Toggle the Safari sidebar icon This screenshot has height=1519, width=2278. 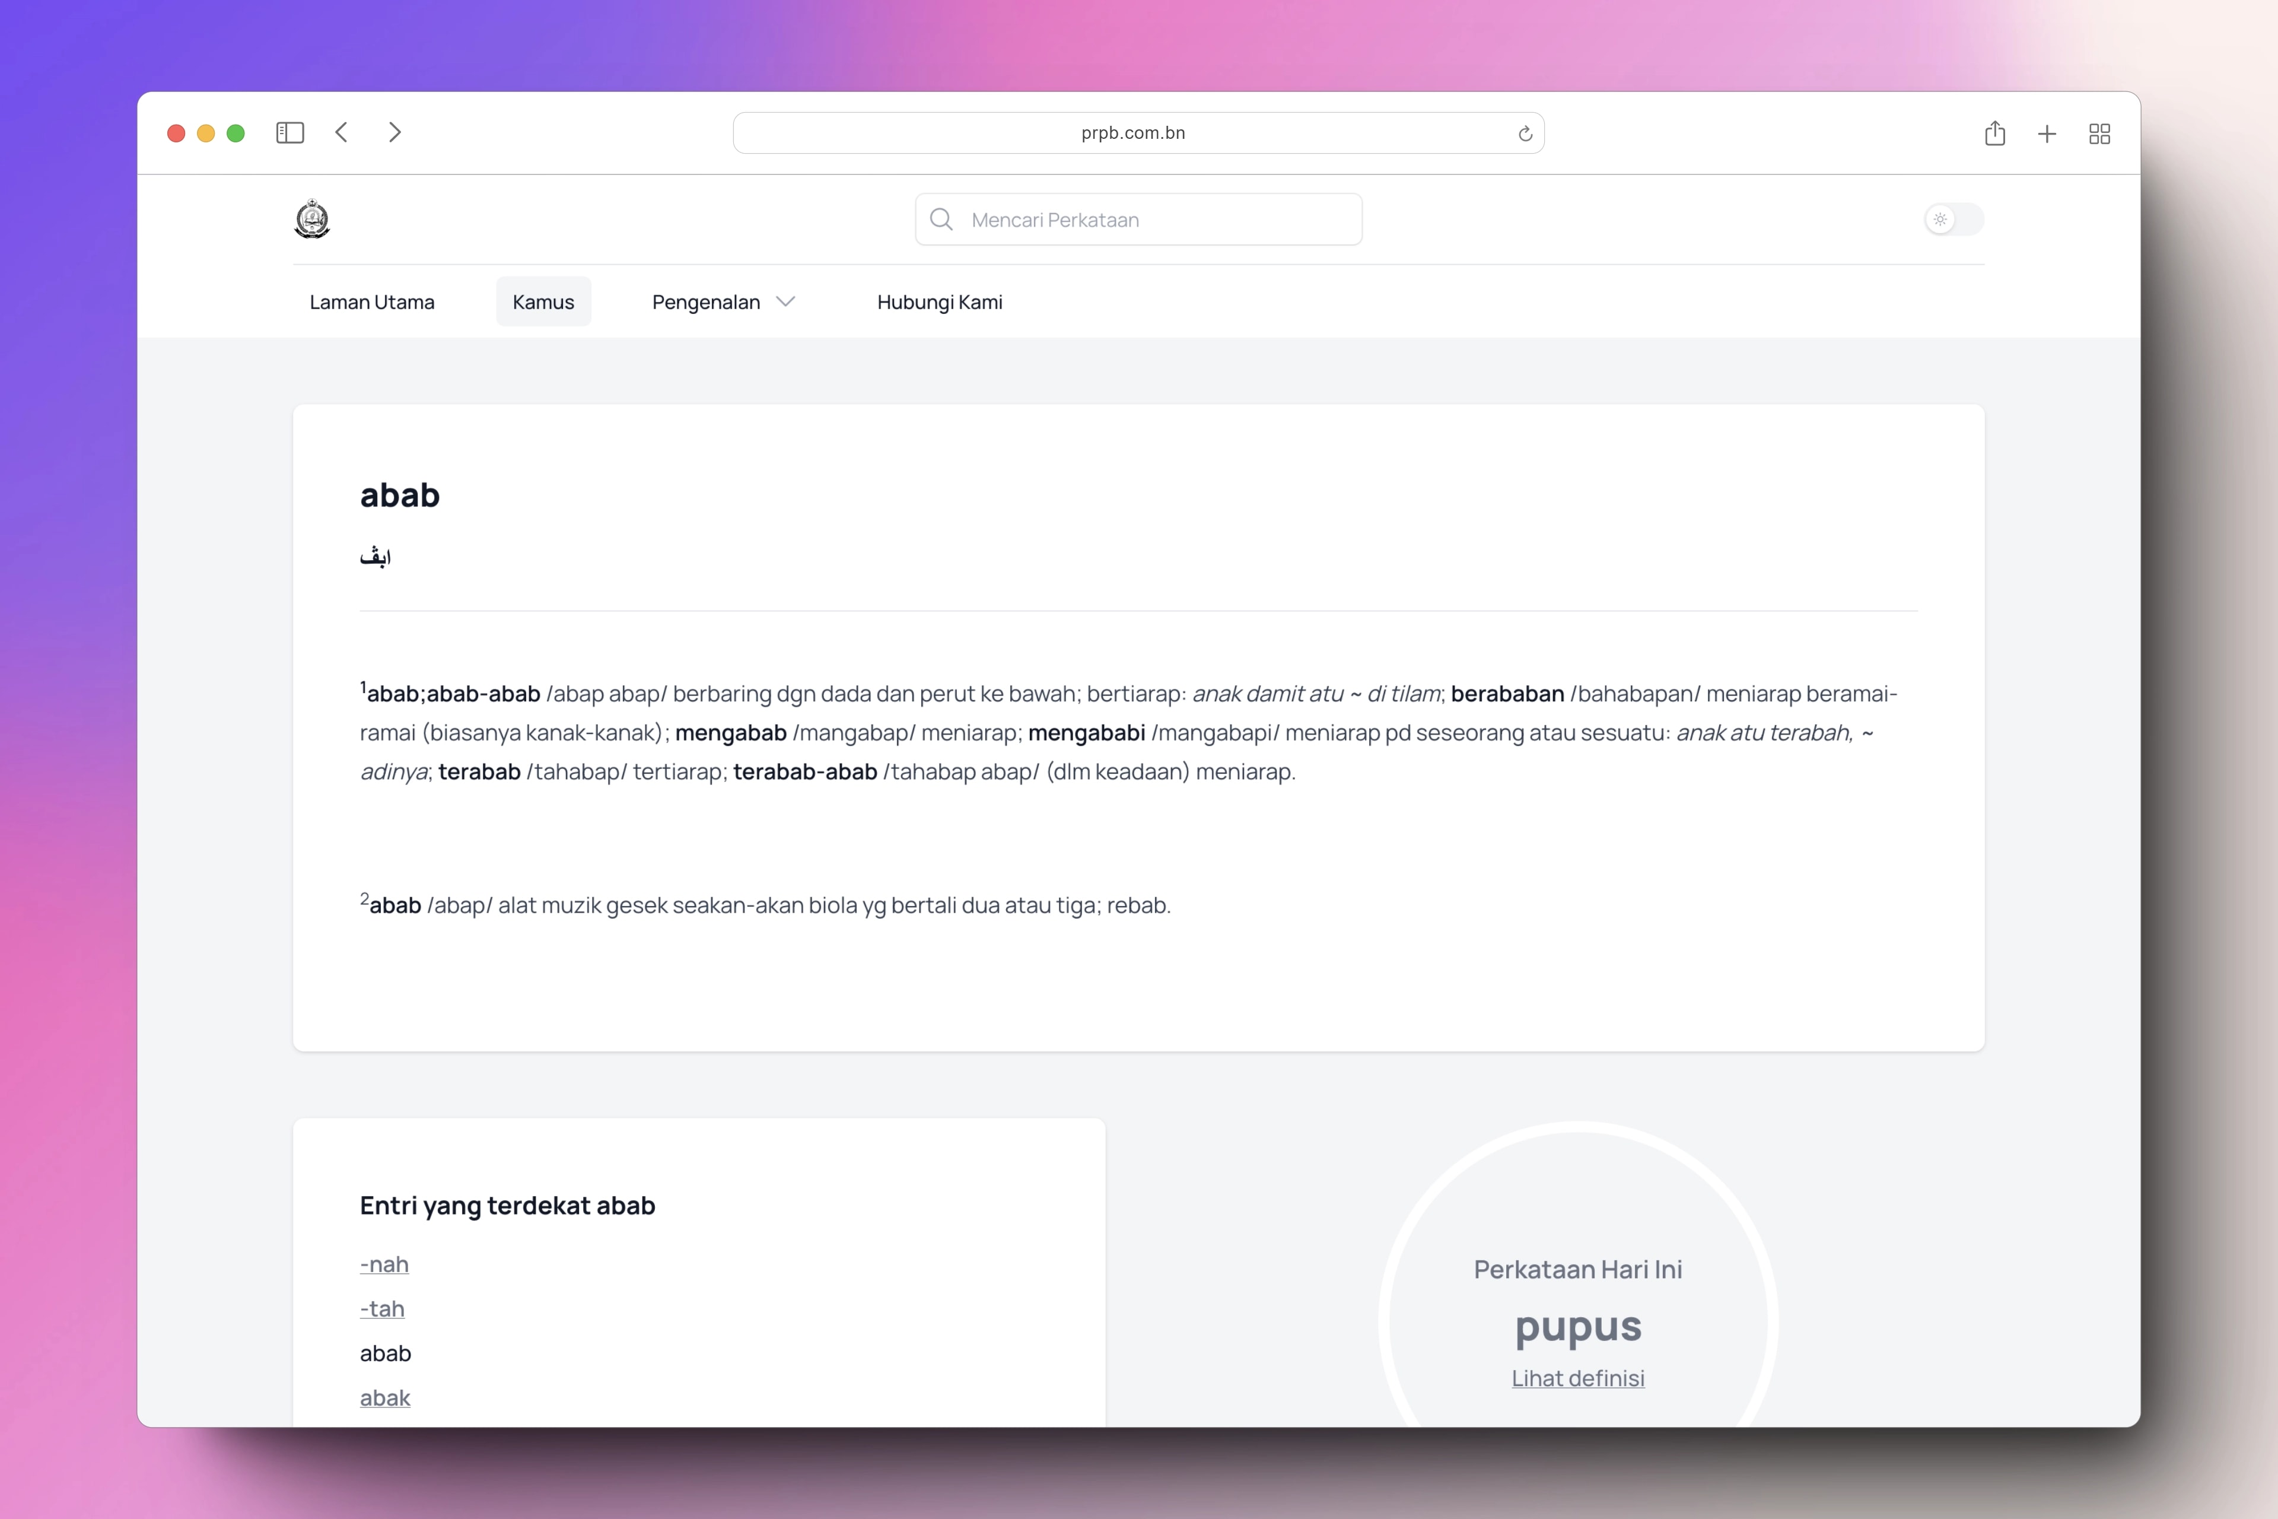[x=289, y=133]
